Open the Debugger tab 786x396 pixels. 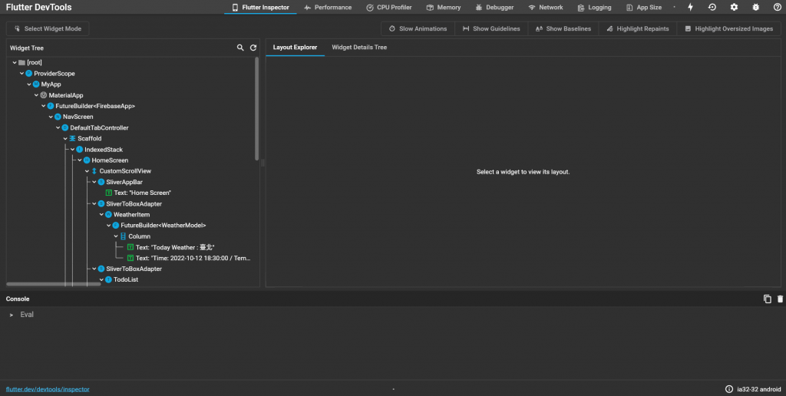coord(494,8)
